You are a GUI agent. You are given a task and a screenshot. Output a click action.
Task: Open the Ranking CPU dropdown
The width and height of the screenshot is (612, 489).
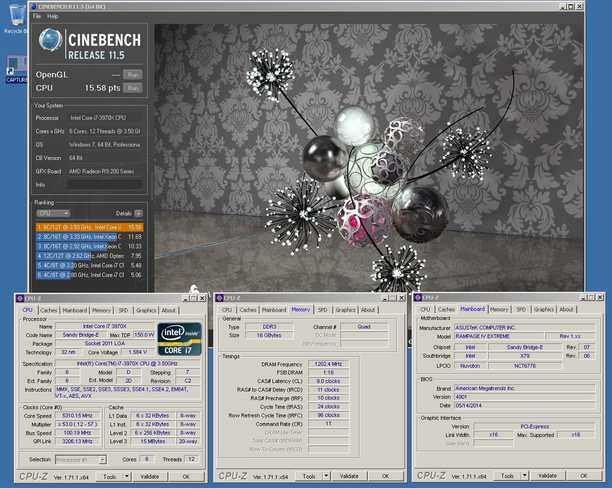[x=53, y=213]
